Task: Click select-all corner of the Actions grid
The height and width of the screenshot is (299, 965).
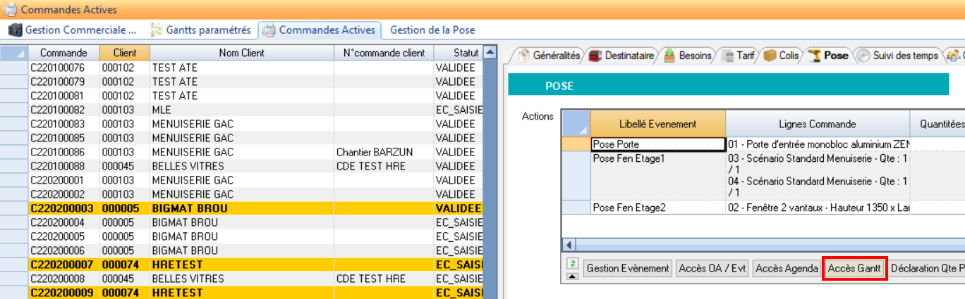Action: pos(576,124)
